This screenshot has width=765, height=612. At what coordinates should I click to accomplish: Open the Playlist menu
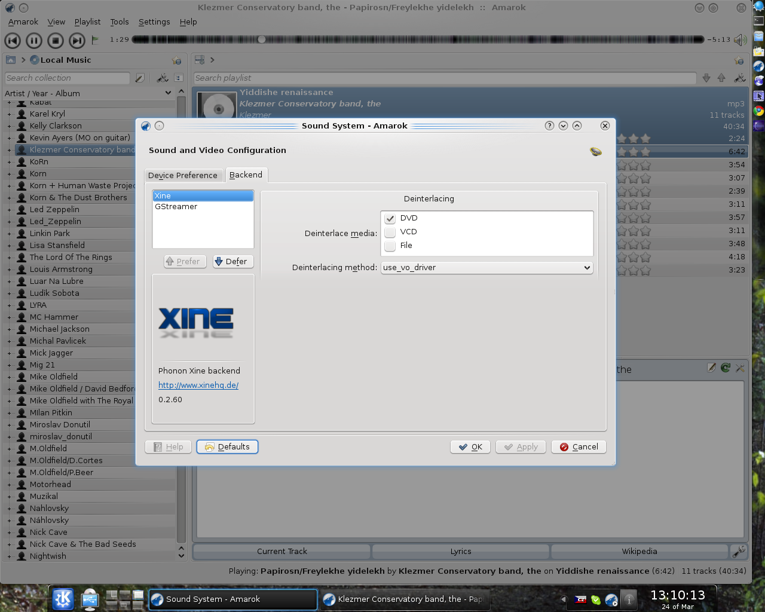click(x=87, y=22)
